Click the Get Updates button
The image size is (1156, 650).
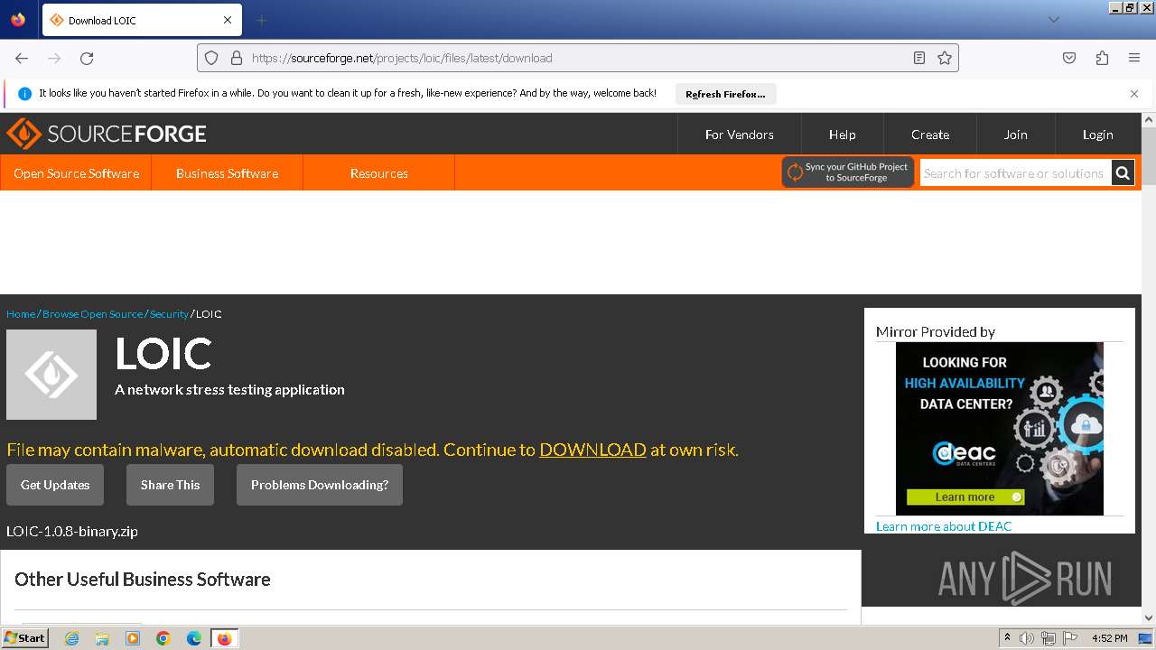coord(55,485)
